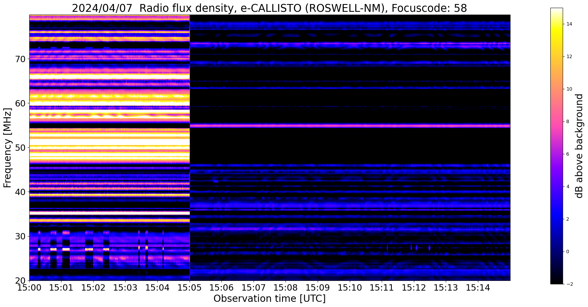Click the 15:12 time tick label
588x307 pixels.
coord(414,287)
